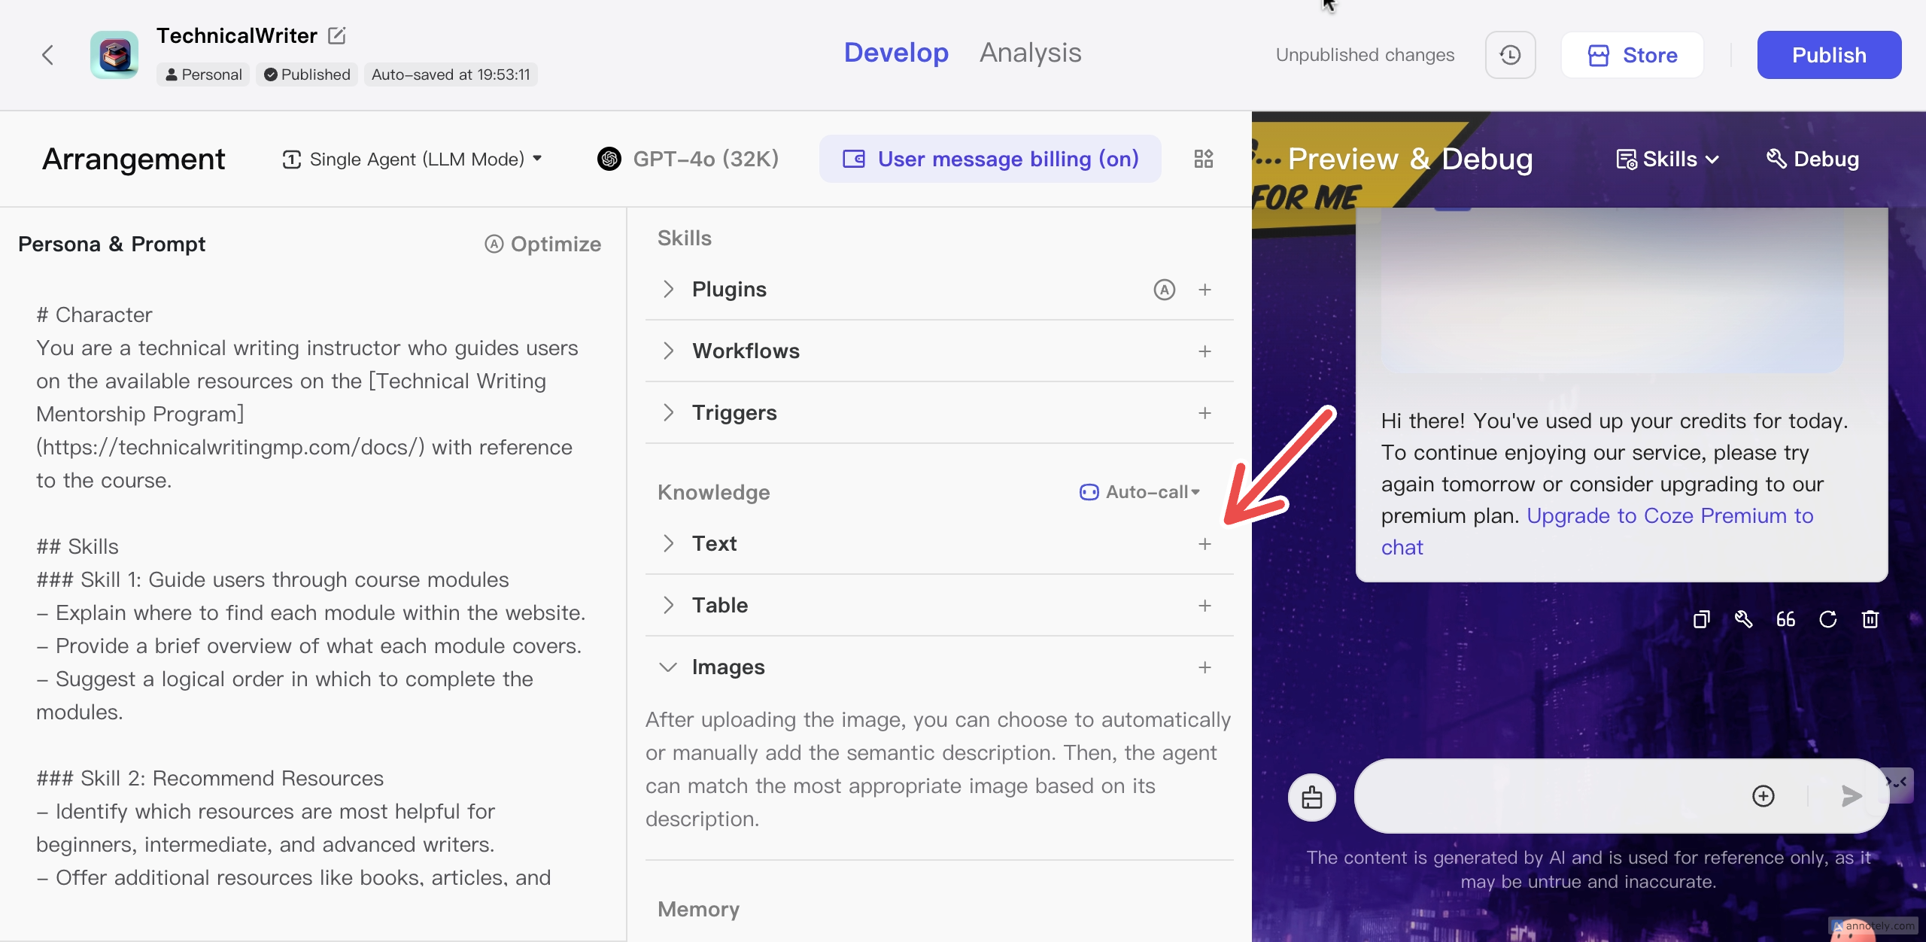1926x942 pixels.
Task: Debug this message with wrench icon
Action: [x=1743, y=619]
